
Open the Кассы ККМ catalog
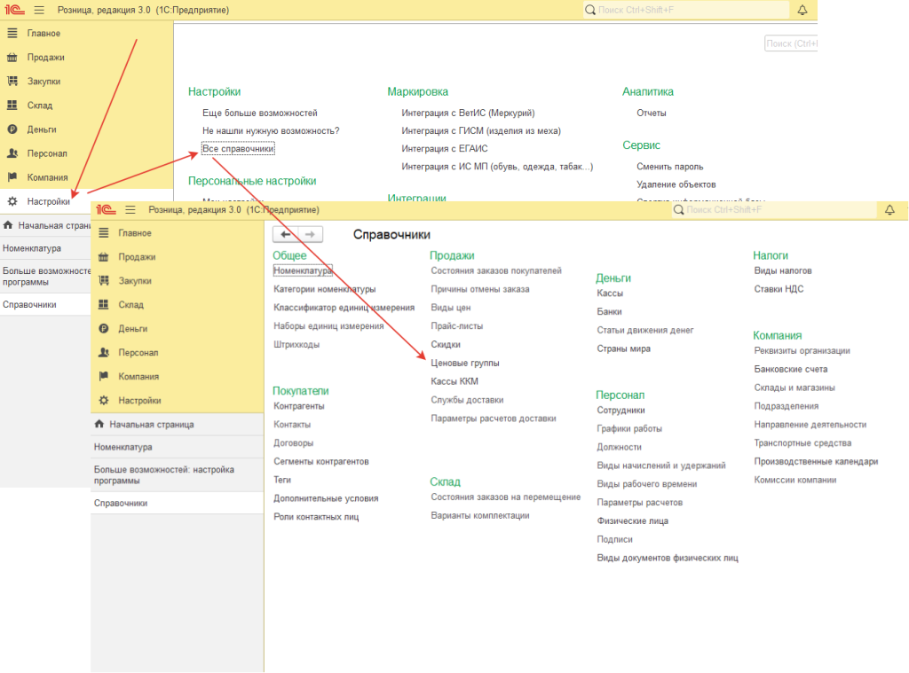tap(454, 381)
